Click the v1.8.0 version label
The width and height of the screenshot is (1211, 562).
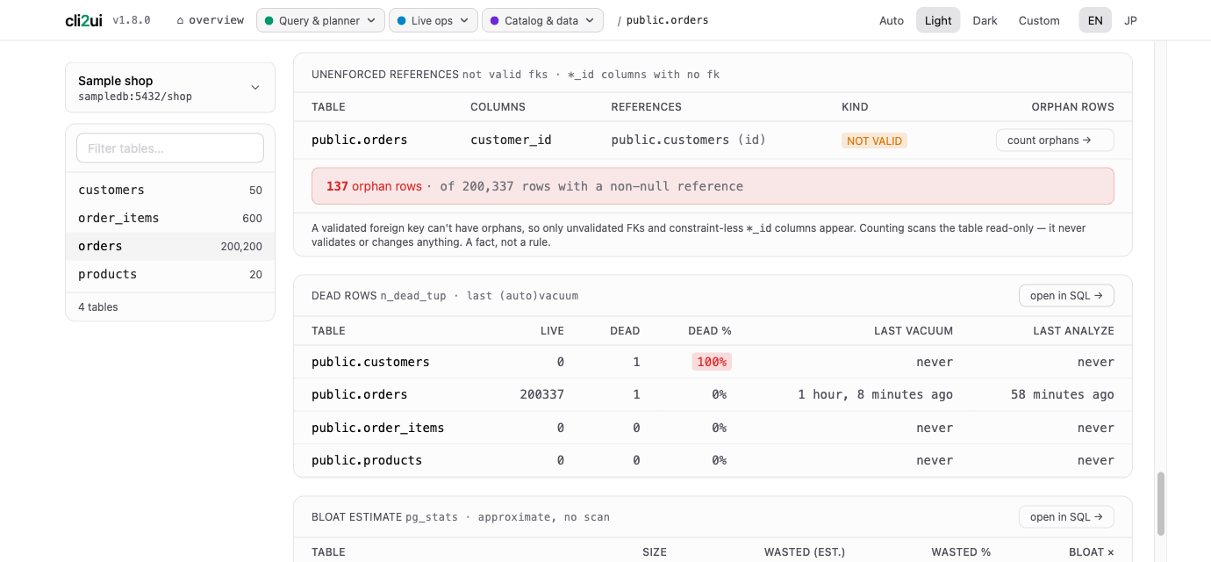[x=132, y=20]
